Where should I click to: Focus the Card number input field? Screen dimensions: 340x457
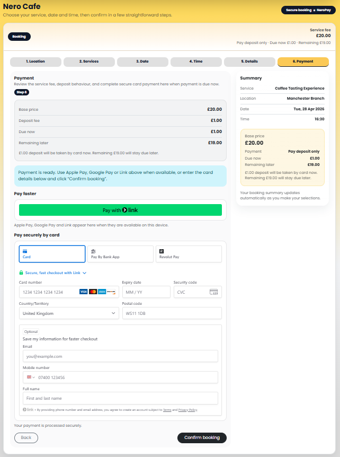pos(48,292)
